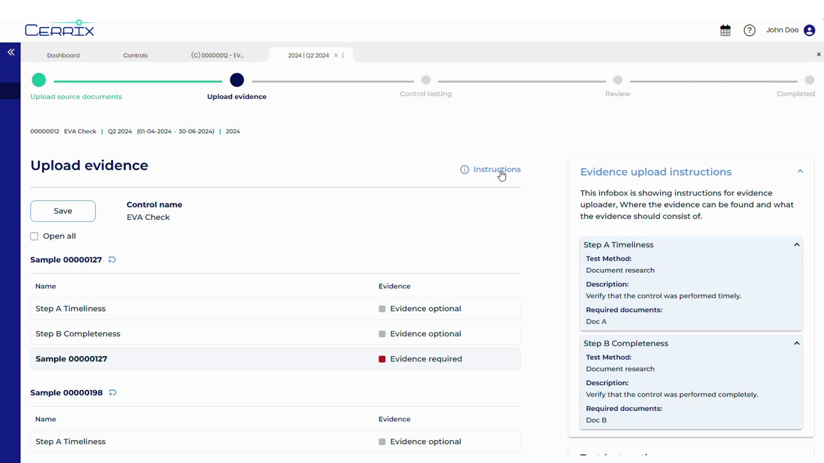Open the calendar icon in header
824x463 pixels.
tap(725, 30)
